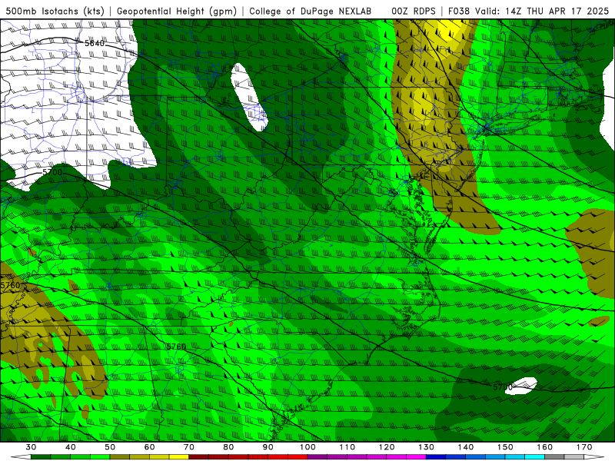
Task: Select the dark green swatch starting at 30
Action: tap(41, 457)
